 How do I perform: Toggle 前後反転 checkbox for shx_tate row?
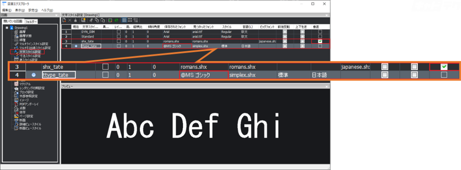pyautogui.click(x=285, y=41)
